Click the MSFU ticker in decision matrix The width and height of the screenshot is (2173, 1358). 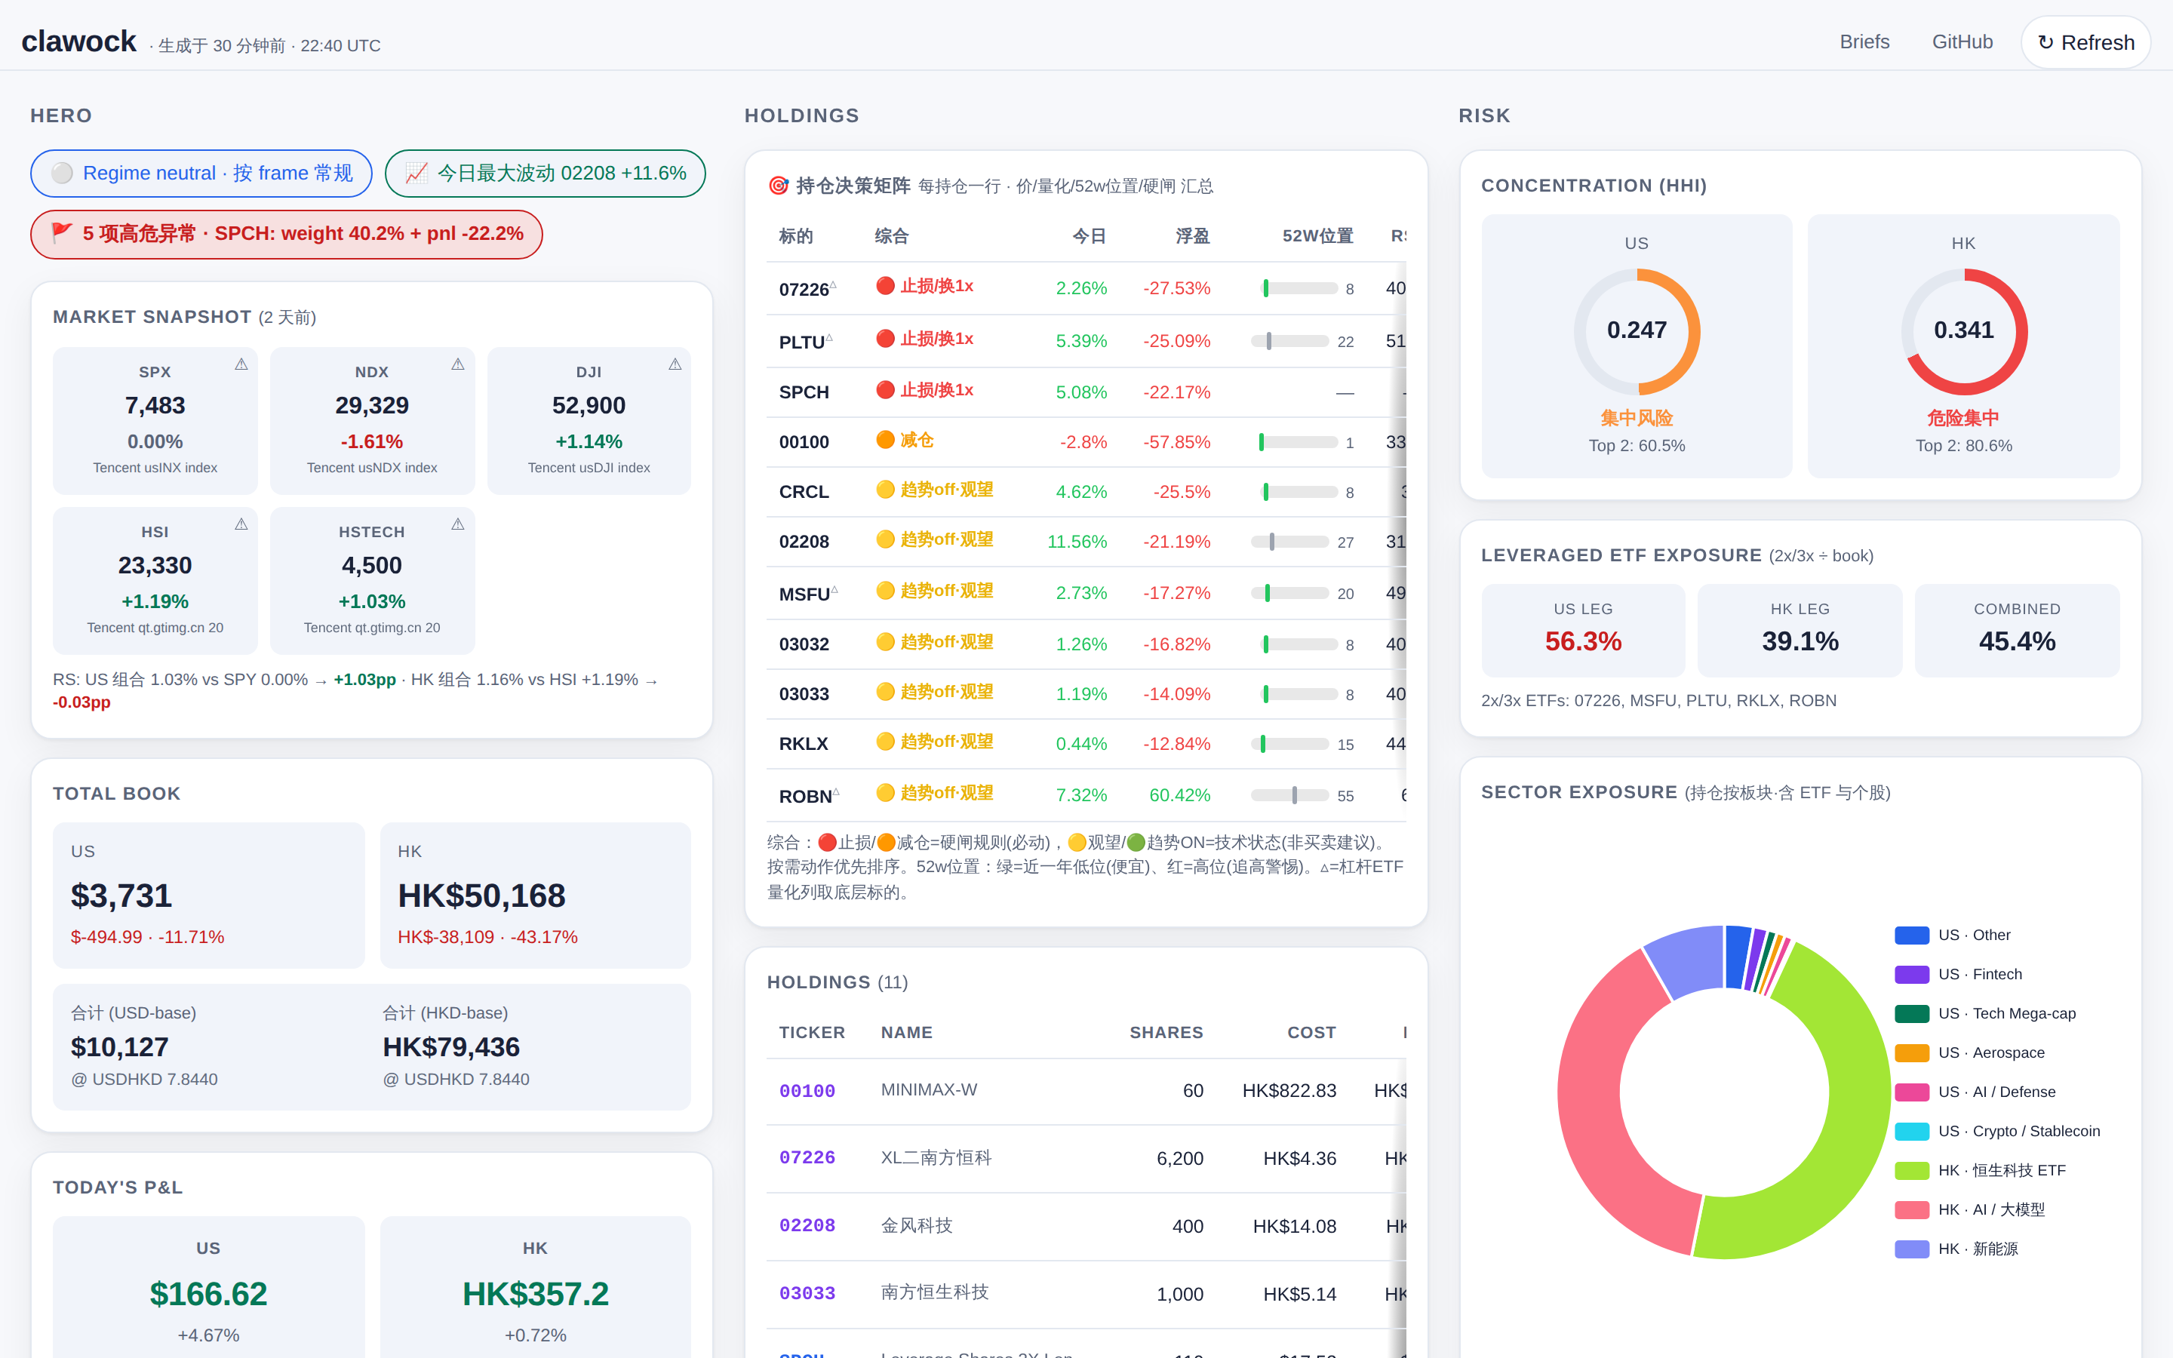(804, 594)
